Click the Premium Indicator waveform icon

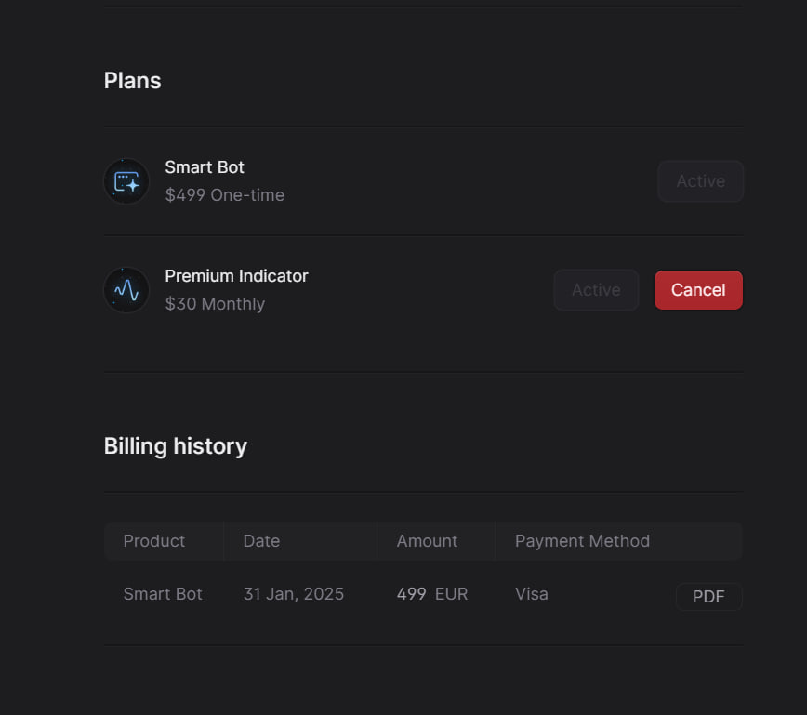click(126, 290)
